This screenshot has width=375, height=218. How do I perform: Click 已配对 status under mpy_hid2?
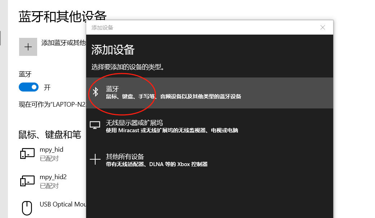point(49,186)
